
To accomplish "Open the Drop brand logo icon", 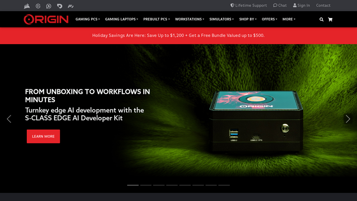I will (60, 6).
